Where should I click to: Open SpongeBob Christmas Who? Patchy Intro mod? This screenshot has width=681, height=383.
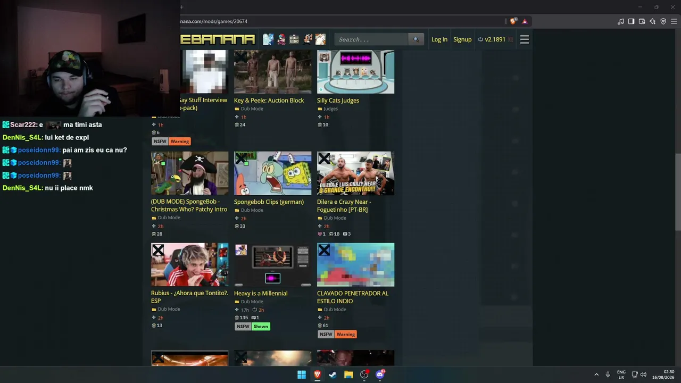[189, 205]
